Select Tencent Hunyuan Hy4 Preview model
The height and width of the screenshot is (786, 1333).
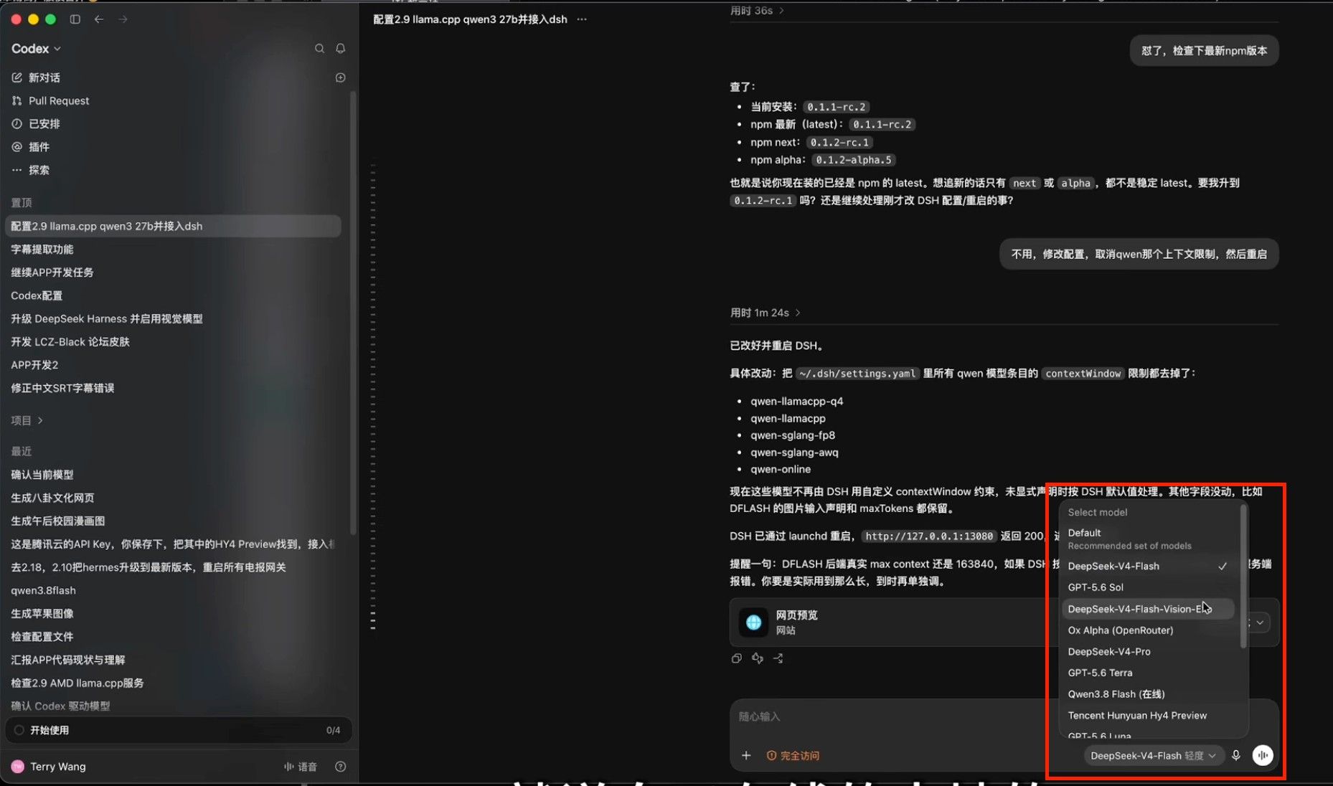click(x=1147, y=716)
